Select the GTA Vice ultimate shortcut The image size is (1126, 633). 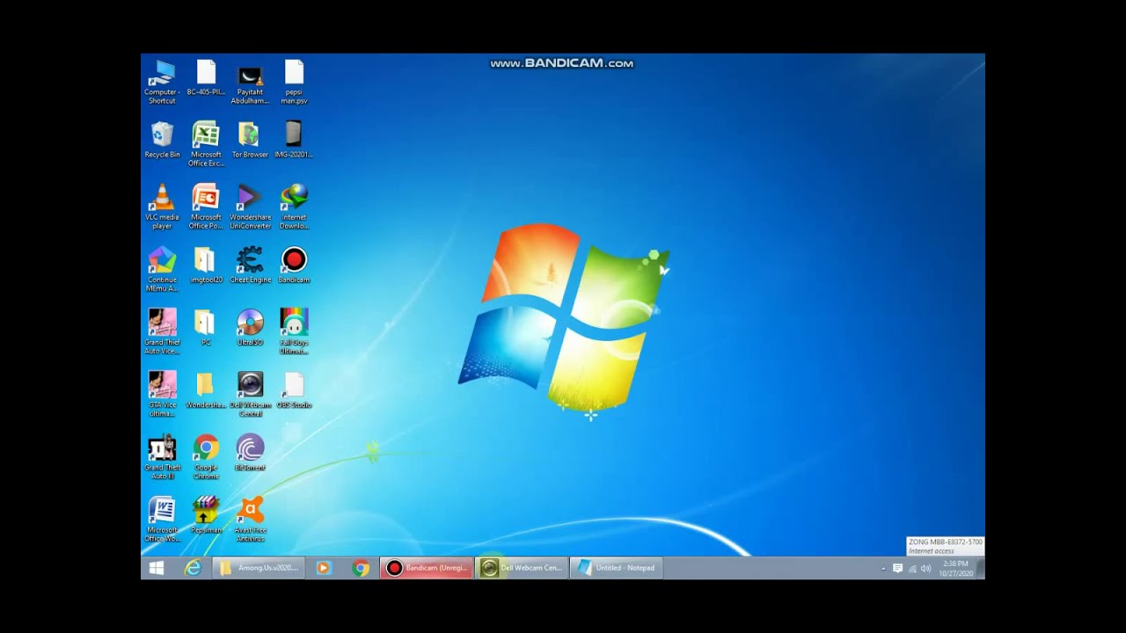[x=162, y=395]
